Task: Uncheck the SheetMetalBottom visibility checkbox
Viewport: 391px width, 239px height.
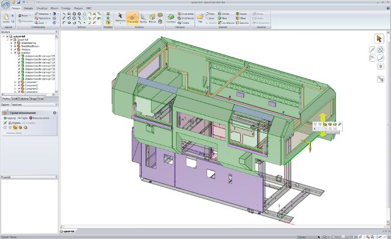Action: pyautogui.click(x=15, y=46)
